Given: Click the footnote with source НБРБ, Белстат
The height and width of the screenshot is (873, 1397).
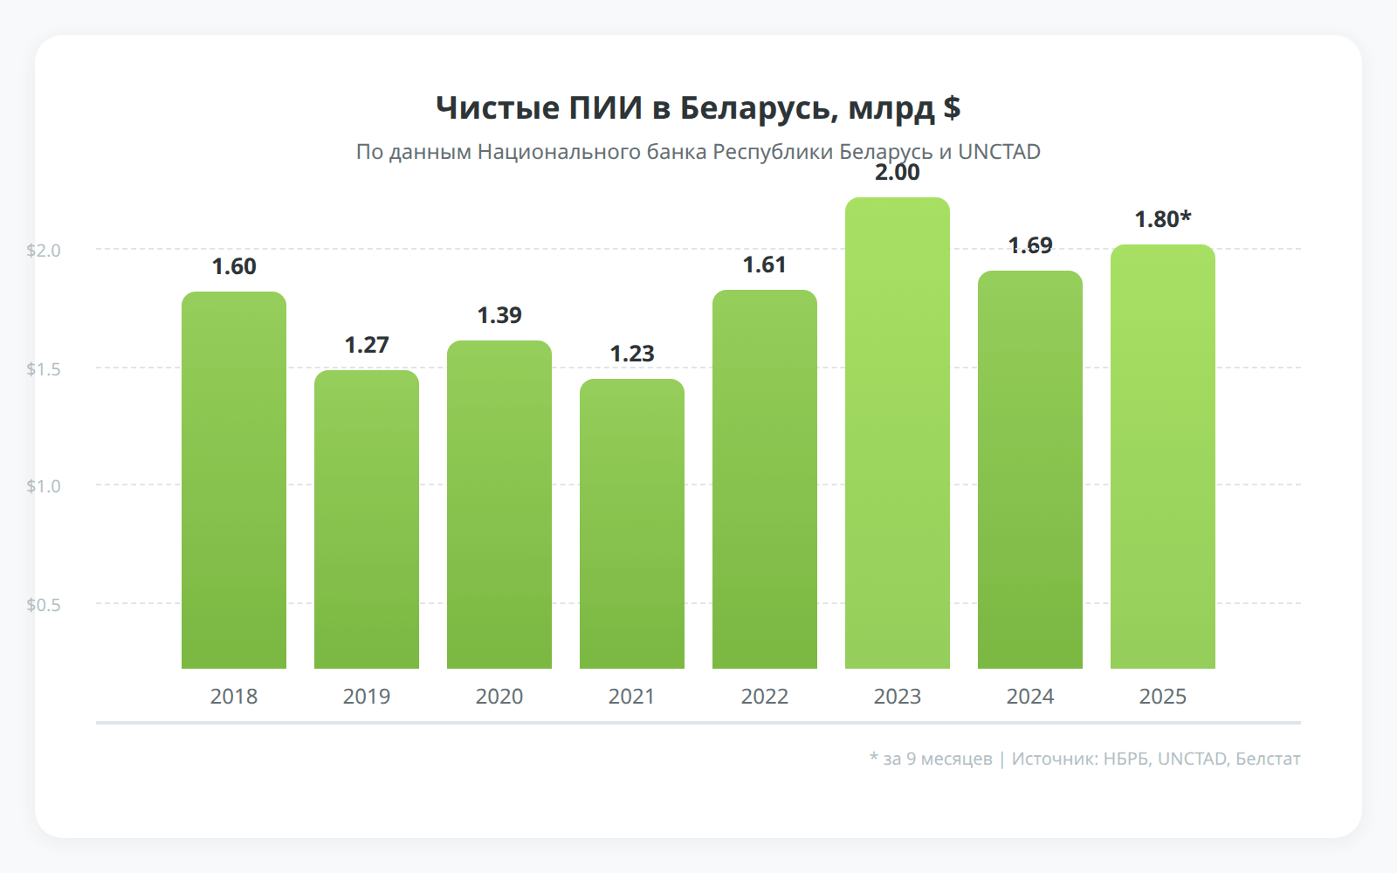Looking at the screenshot, I should tap(1085, 759).
